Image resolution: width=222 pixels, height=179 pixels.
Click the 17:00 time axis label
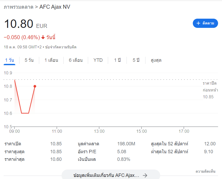(184, 131)
